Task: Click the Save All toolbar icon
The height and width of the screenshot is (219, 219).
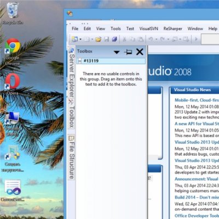Action: [x=114, y=39]
